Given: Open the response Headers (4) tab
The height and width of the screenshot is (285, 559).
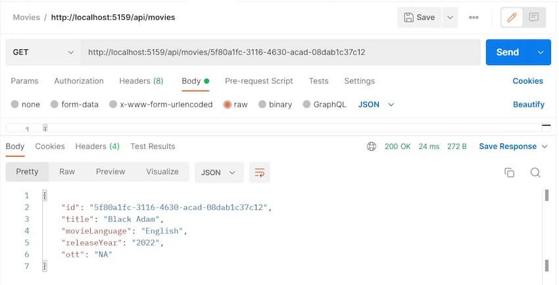Looking at the screenshot, I should (x=97, y=147).
